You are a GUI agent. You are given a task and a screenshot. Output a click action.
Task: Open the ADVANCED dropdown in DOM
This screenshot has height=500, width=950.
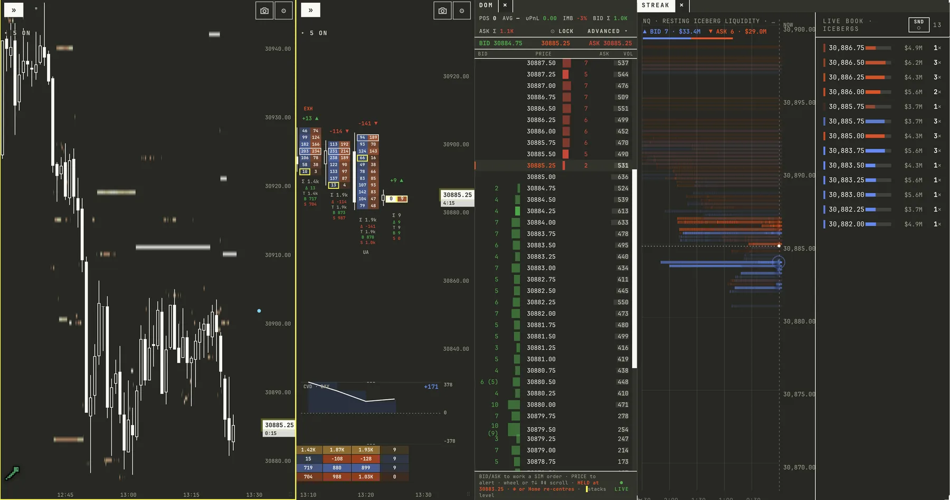click(x=607, y=31)
